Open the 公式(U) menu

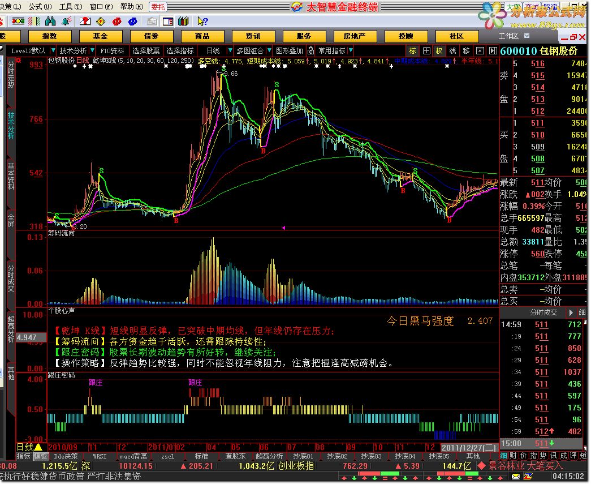coord(40,7)
